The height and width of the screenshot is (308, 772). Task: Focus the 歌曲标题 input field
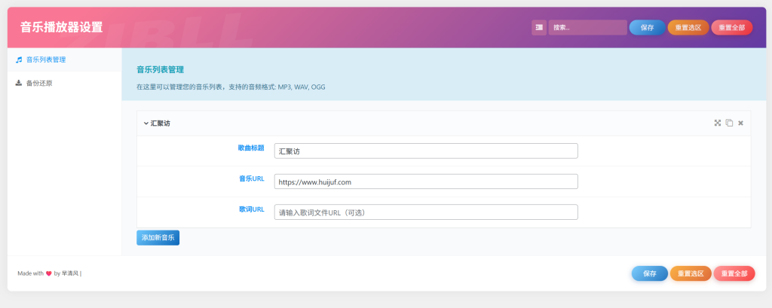point(426,151)
